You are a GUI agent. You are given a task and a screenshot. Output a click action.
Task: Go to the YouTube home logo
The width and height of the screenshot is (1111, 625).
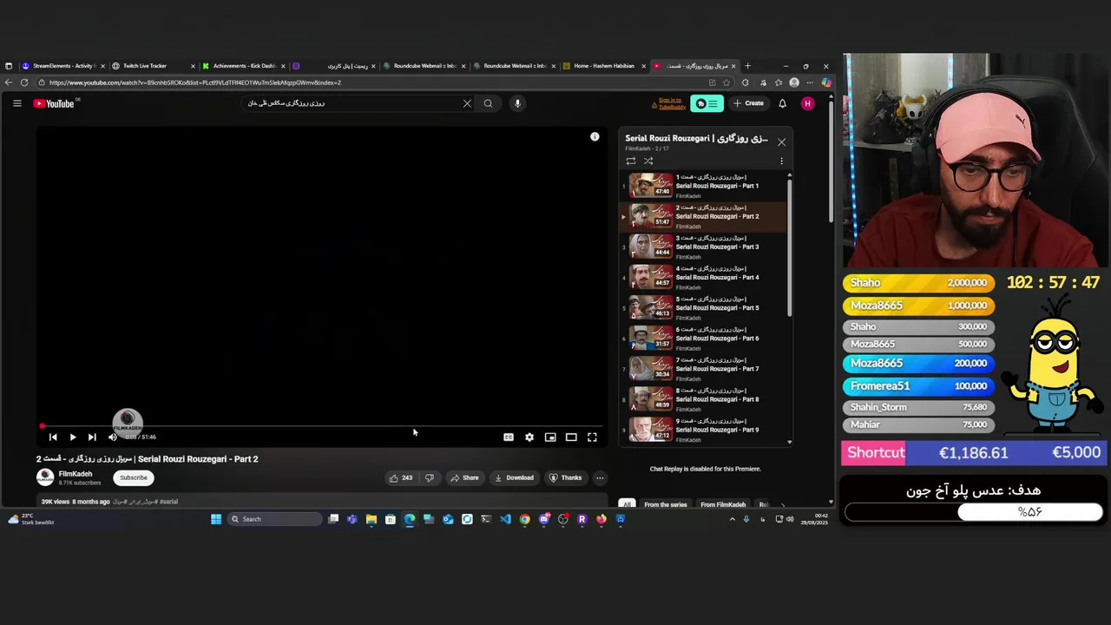click(x=54, y=103)
